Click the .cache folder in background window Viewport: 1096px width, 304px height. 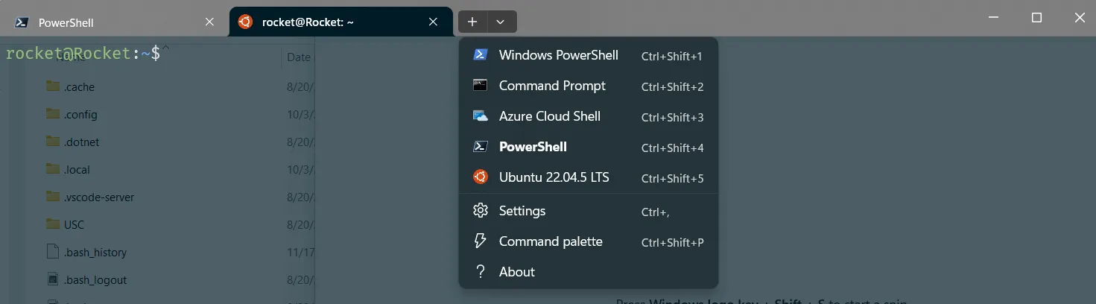[x=79, y=87]
